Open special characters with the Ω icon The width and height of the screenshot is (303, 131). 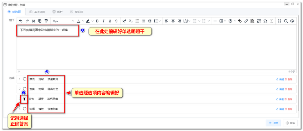pos(265,21)
